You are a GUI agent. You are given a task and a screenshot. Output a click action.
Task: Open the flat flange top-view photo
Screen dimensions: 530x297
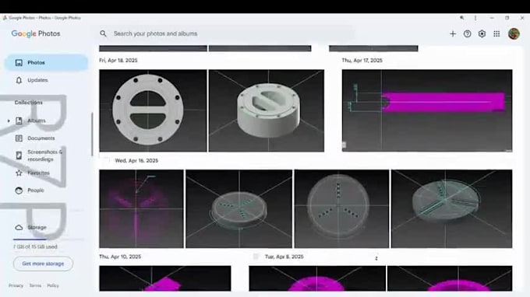click(x=153, y=110)
